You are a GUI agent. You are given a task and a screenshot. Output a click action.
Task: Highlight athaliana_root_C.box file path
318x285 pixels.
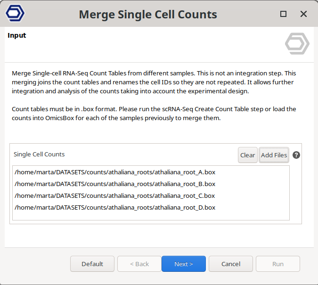[x=115, y=195]
